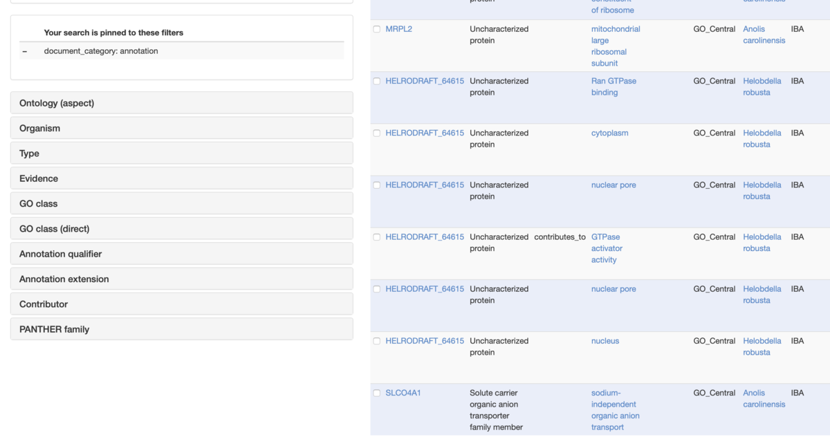830x437 pixels.
Task: Open the Annotation qualifier filter
Action: pyautogui.click(x=182, y=254)
